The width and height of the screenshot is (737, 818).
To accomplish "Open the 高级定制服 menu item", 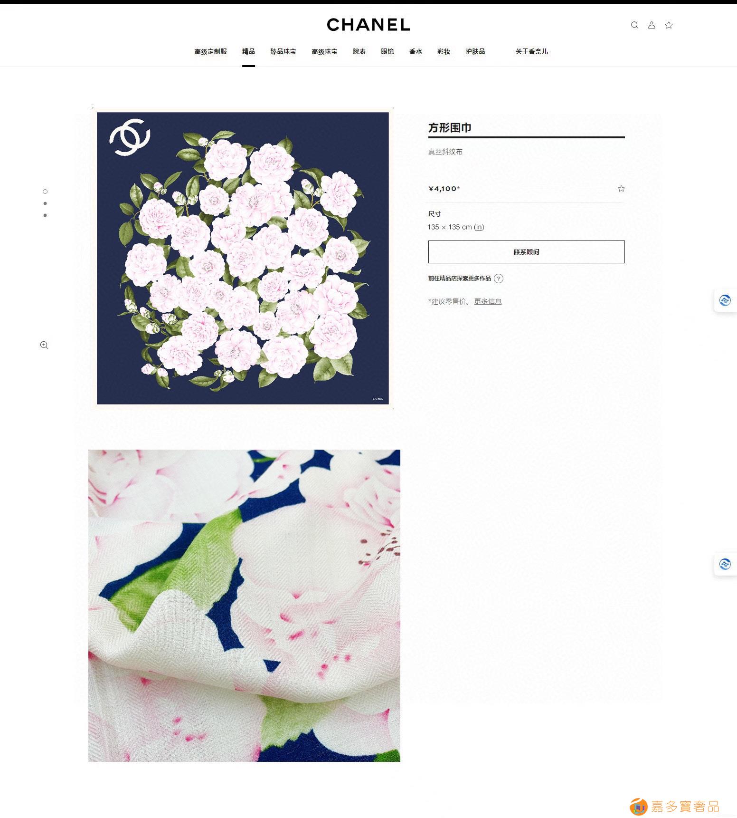I will 210,51.
